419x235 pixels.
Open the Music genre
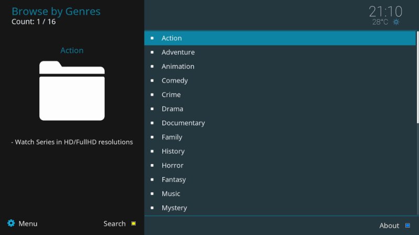point(171,194)
